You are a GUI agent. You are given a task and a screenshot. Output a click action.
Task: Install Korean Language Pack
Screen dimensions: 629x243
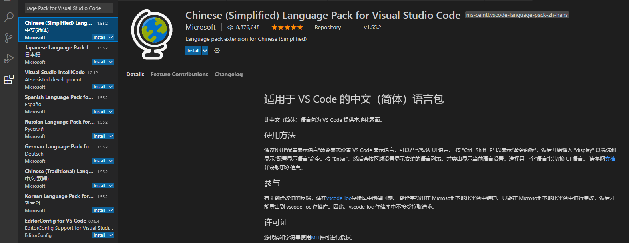(99, 210)
